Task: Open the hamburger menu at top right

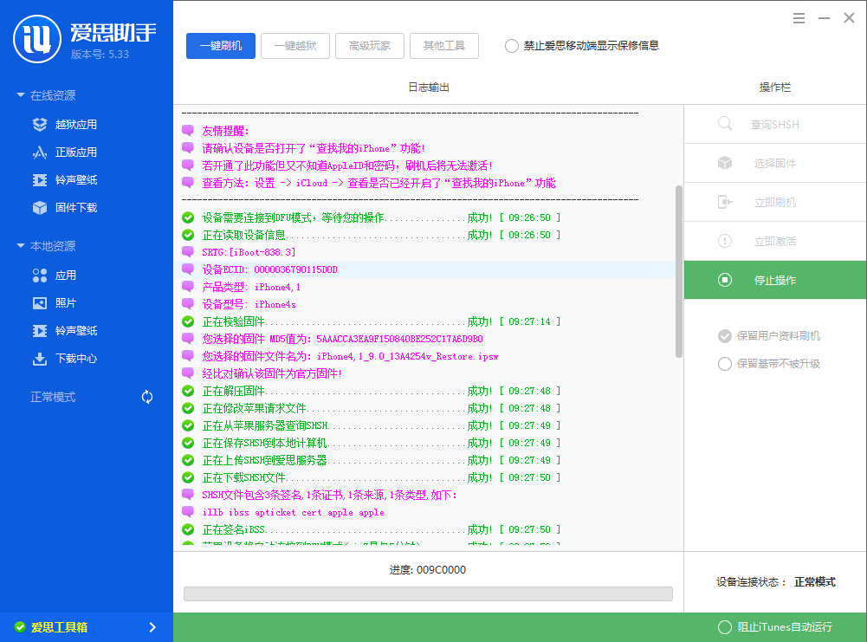Action: click(x=798, y=17)
